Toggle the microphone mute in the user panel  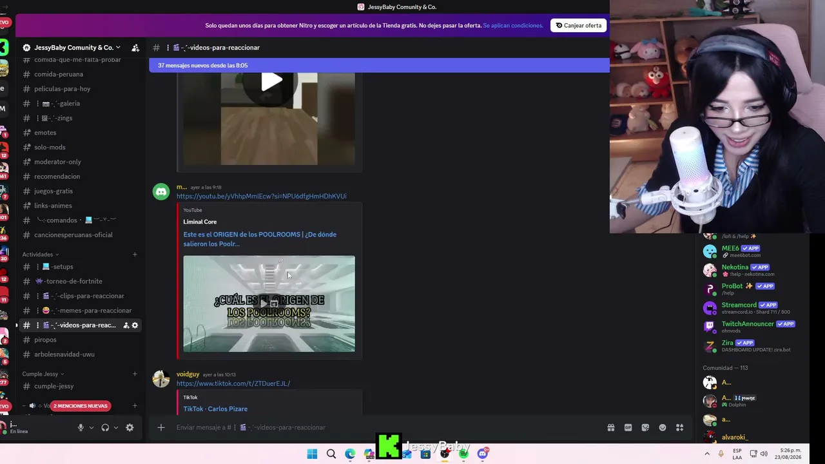coord(81,427)
